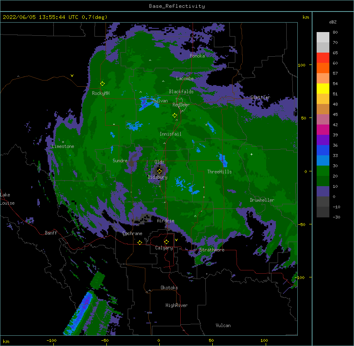Select the Olds label
The width and height of the screenshot is (354, 346).
pyautogui.click(x=159, y=162)
